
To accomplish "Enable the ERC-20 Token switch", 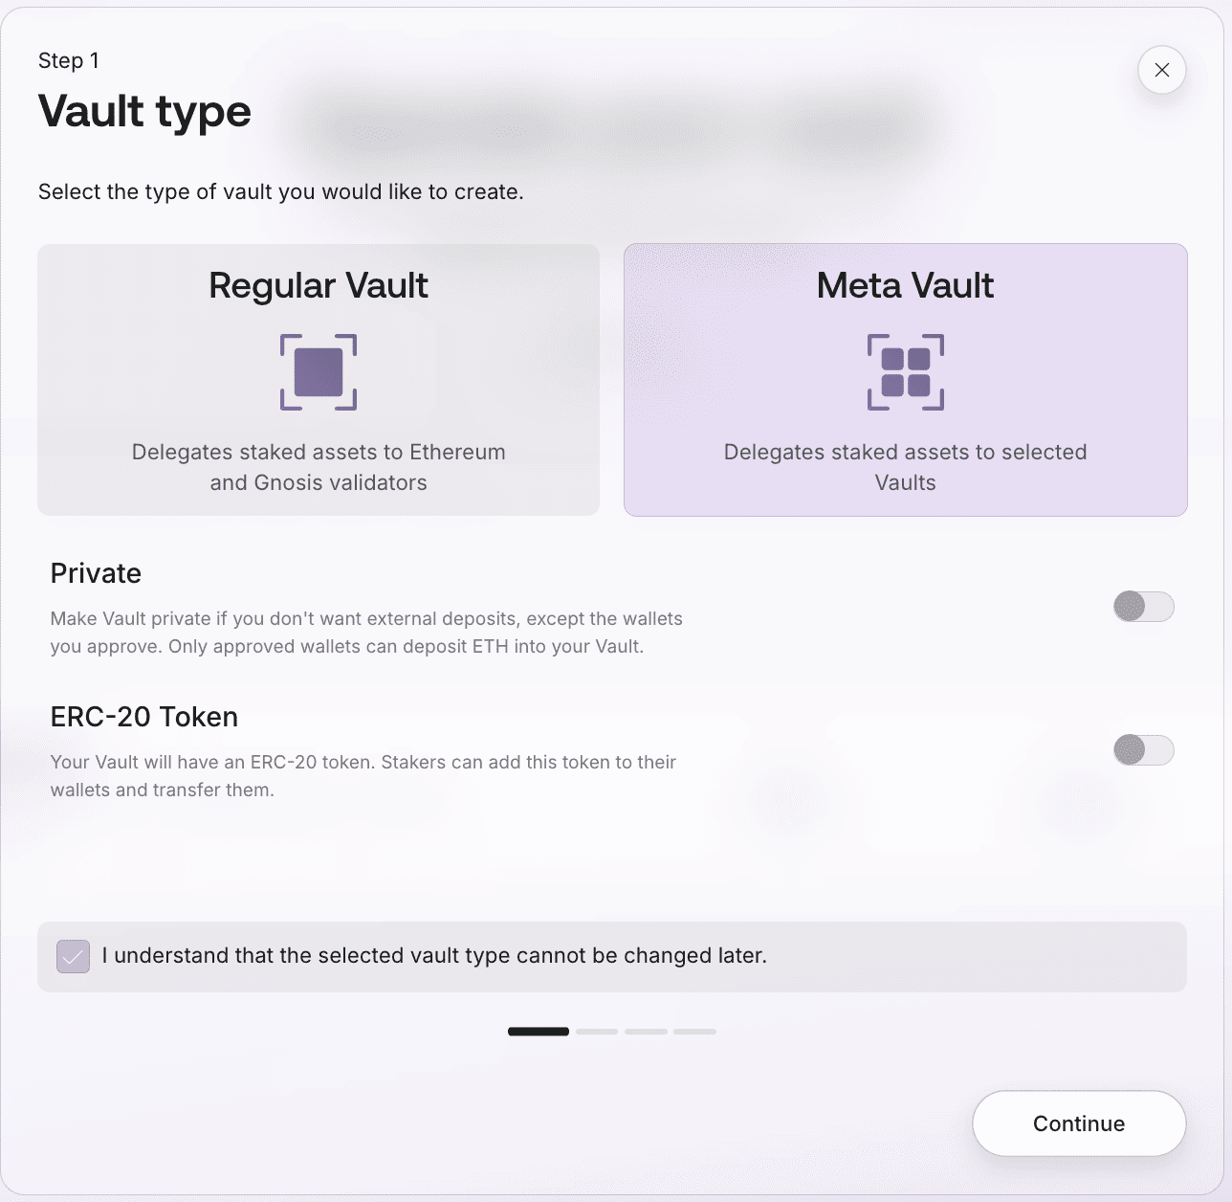I will pyautogui.click(x=1143, y=750).
